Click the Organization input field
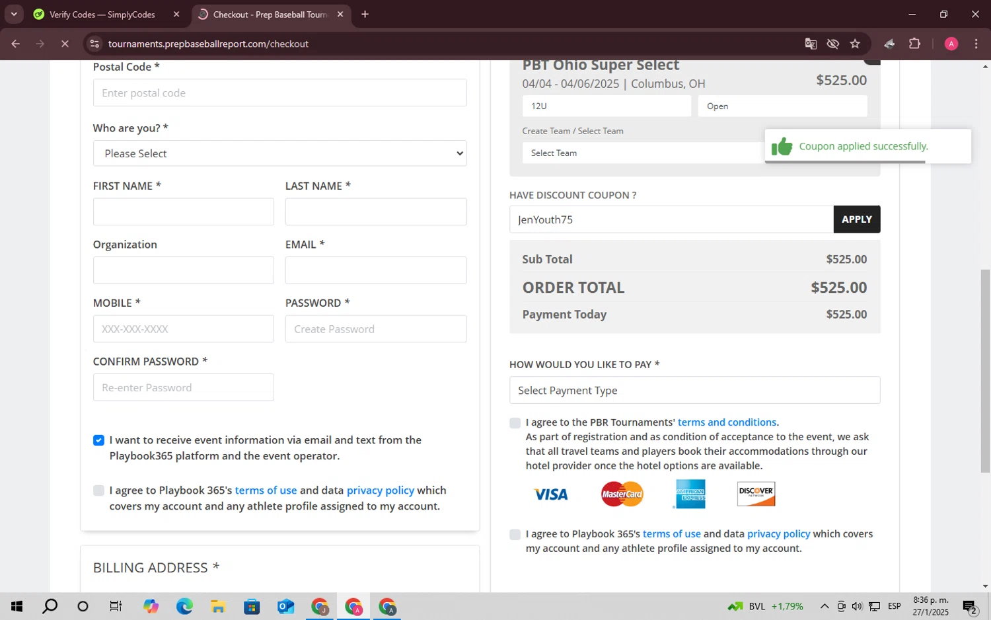The image size is (991, 620). 183,270
